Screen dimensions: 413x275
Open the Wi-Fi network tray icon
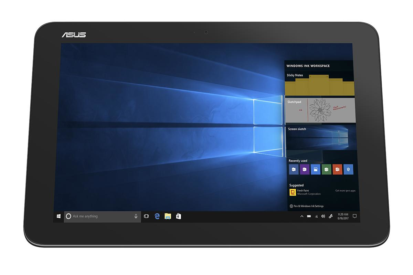tap(316, 216)
